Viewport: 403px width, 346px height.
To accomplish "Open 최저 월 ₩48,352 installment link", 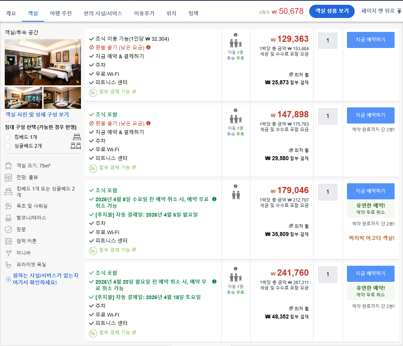I will tap(286, 313).
